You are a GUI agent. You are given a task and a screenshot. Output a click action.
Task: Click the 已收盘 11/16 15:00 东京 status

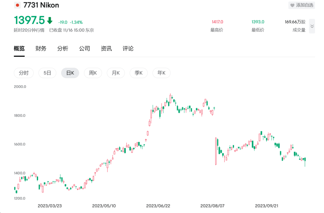[x=71, y=30]
